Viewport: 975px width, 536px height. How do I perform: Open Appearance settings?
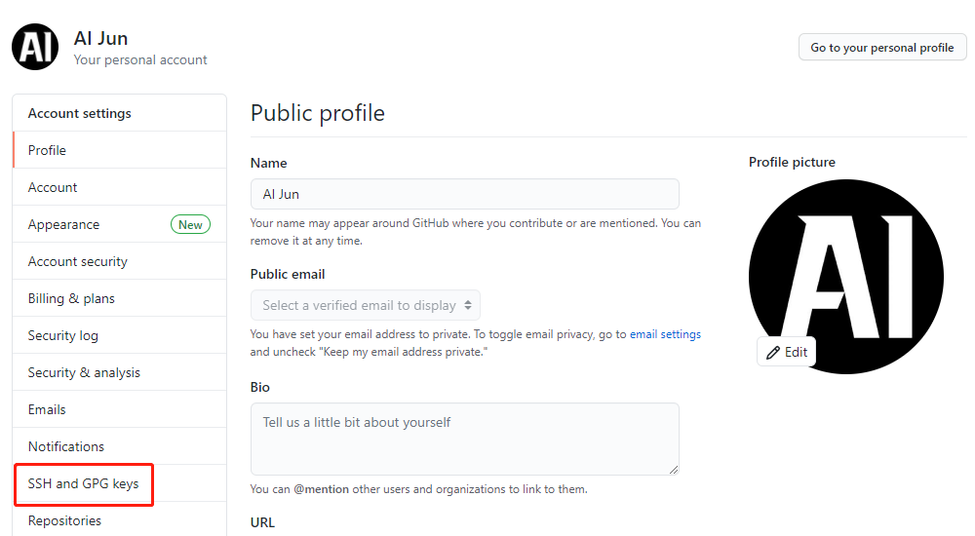tap(63, 224)
